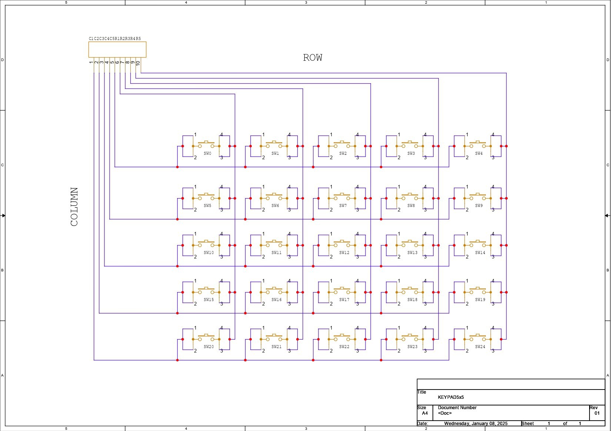Click the A4 size value
611x431 pixels.
click(425, 413)
